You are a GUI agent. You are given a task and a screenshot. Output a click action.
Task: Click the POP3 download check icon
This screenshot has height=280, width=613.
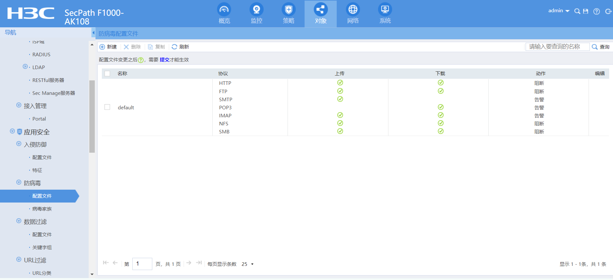(441, 107)
